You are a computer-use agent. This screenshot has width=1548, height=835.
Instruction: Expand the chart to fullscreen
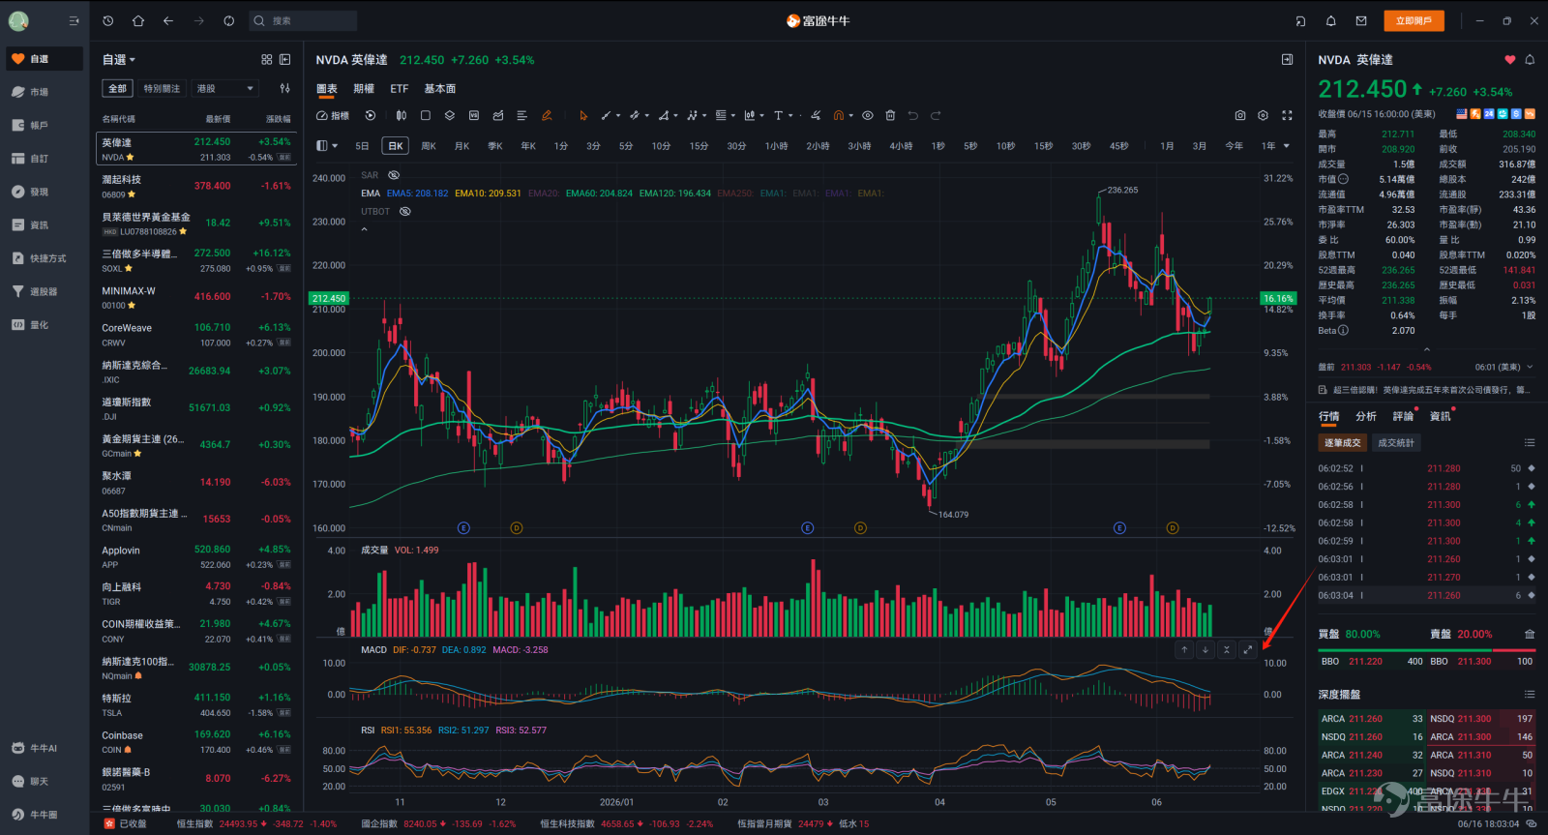[x=1287, y=115]
